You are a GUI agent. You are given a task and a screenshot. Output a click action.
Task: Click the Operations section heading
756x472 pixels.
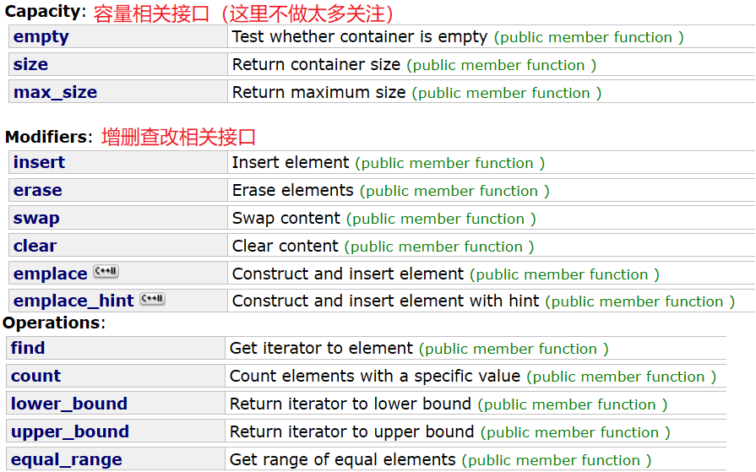point(54,323)
